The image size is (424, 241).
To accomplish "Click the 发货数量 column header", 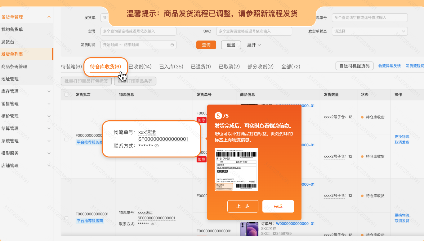I will [x=331, y=95].
